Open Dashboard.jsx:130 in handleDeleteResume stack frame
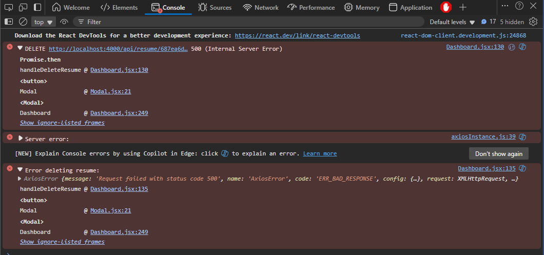 coord(119,70)
